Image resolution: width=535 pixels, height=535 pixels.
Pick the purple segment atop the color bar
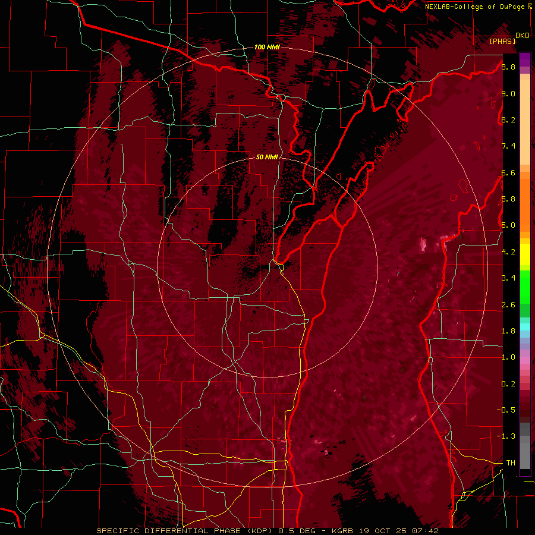pyautogui.click(x=525, y=60)
